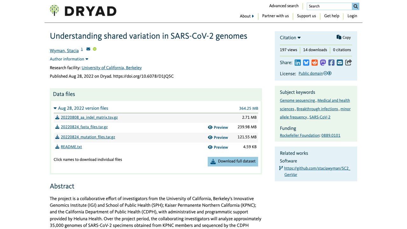Click the SARS-CoV-2 keyword link

320,117
